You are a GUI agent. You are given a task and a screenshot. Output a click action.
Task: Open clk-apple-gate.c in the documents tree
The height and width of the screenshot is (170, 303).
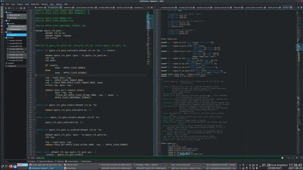point(17,29)
